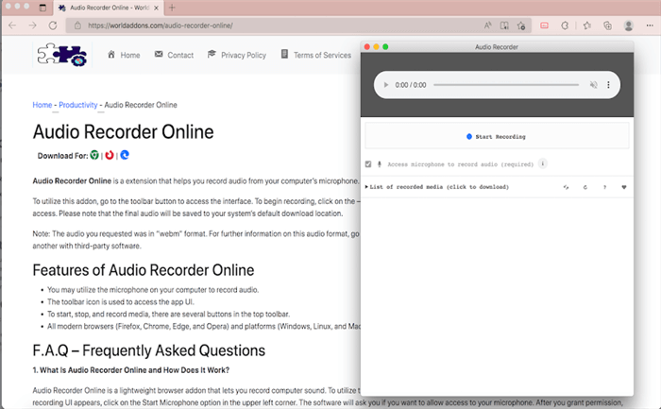The width and height of the screenshot is (661, 409).
Task: Click the refresh icon in recorded media row
Action: (x=585, y=187)
